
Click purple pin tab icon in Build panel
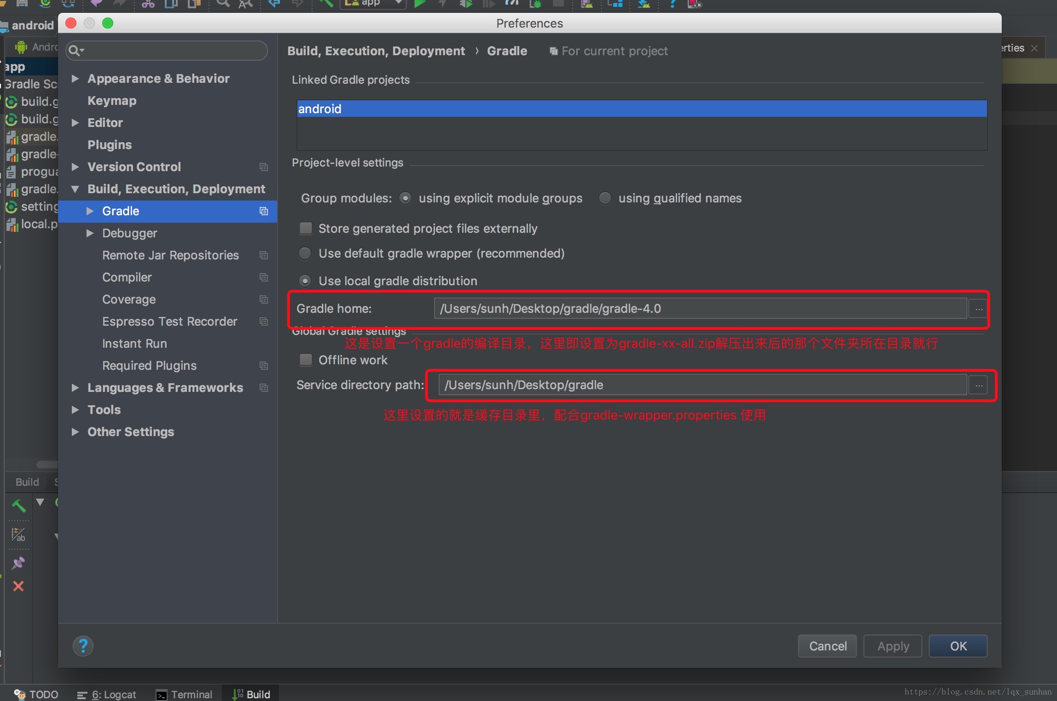pyautogui.click(x=18, y=563)
